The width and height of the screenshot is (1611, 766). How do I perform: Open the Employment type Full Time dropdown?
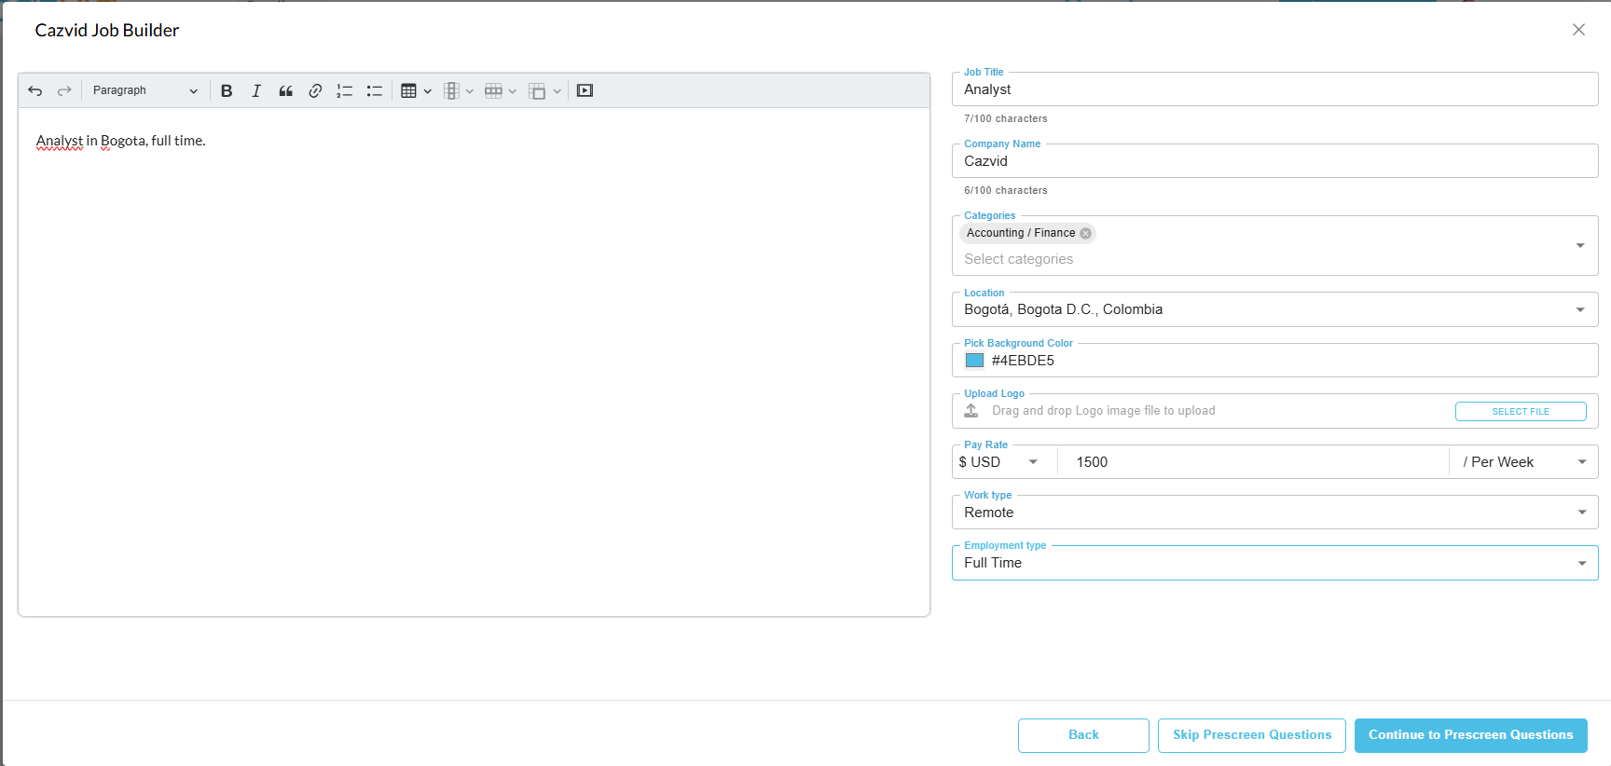[1274, 563]
